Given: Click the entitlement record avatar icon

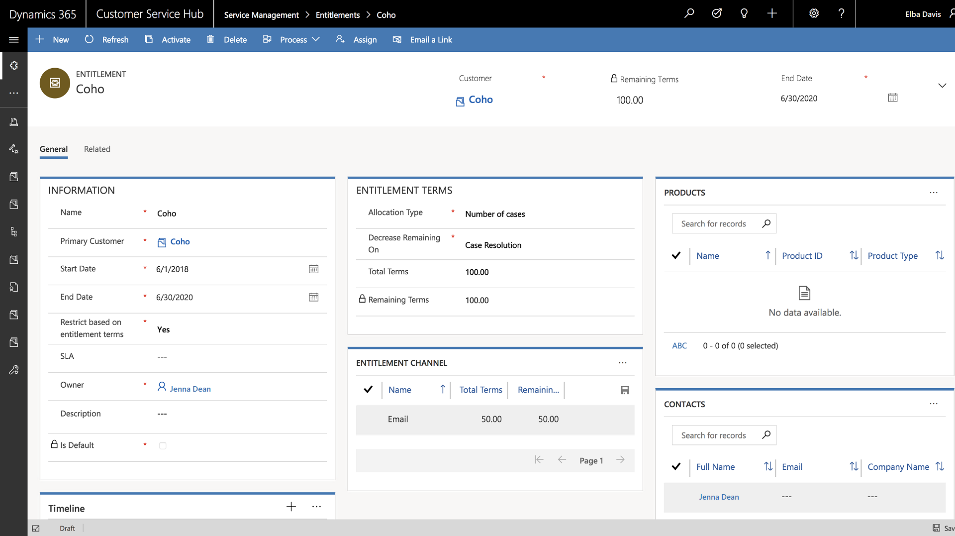Looking at the screenshot, I should pyautogui.click(x=55, y=83).
